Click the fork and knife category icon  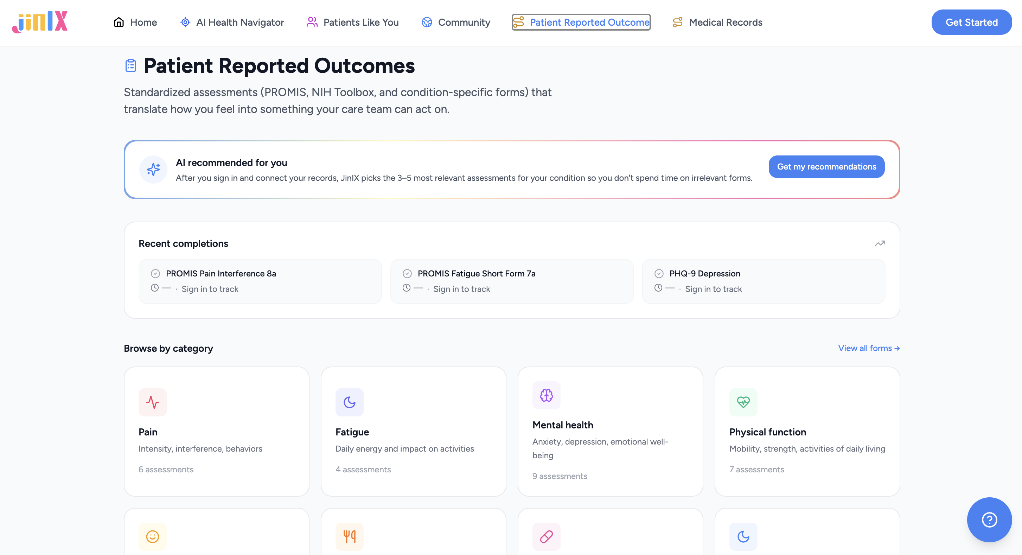[350, 536]
